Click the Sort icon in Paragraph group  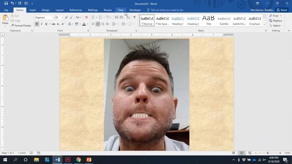tap(128, 17)
